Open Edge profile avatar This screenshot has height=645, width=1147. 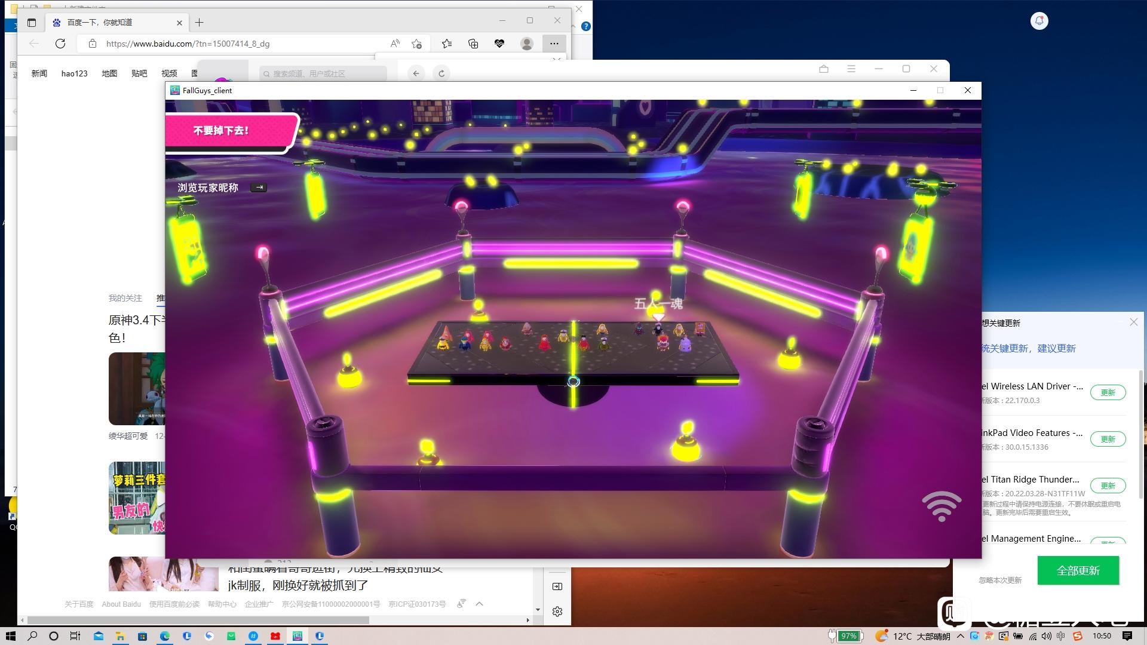527,44
